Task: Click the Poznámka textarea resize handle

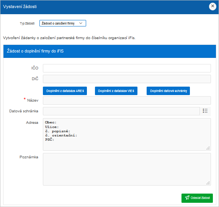Action: click(x=208, y=183)
